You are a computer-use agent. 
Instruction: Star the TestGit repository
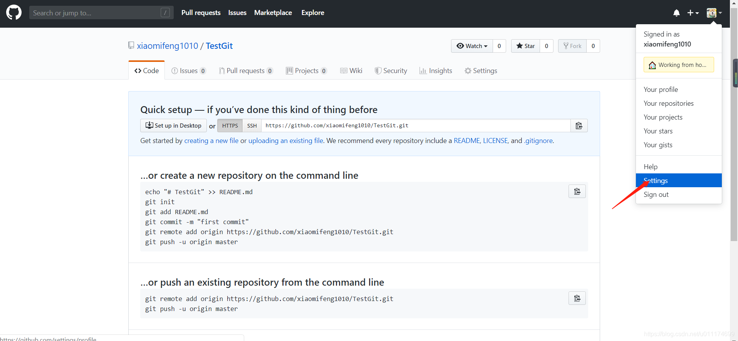tap(525, 46)
